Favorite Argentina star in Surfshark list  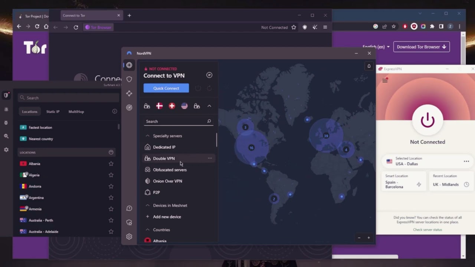111,198
